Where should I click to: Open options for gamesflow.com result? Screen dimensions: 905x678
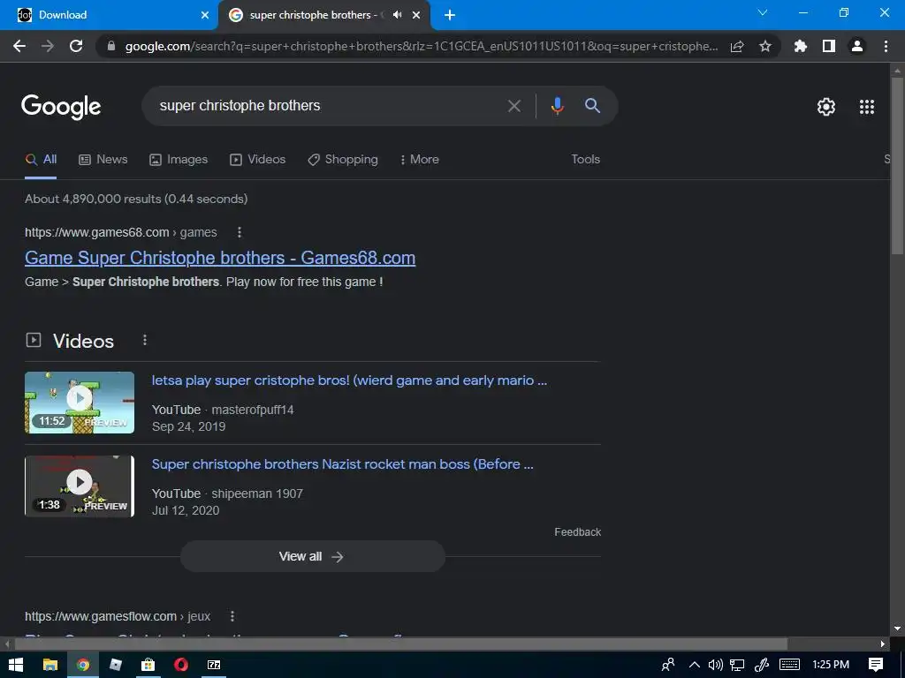pos(232,616)
